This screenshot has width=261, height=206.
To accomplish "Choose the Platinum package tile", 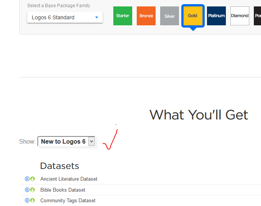I will point(216,16).
